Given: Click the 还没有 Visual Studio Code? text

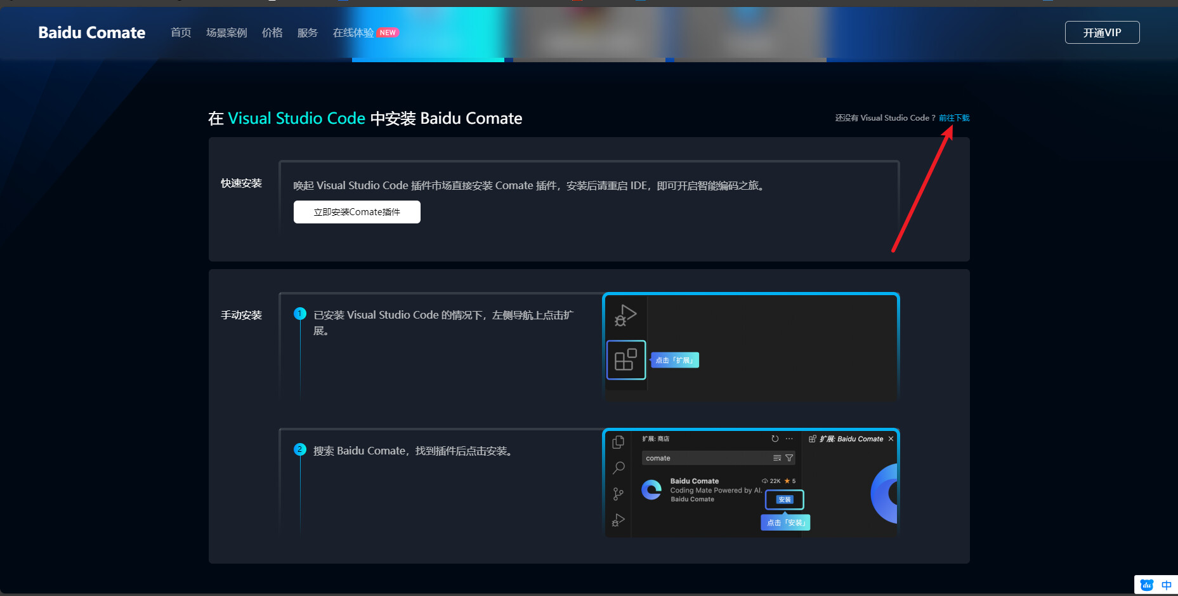Looking at the screenshot, I should pyautogui.click(x=885, y=118).
